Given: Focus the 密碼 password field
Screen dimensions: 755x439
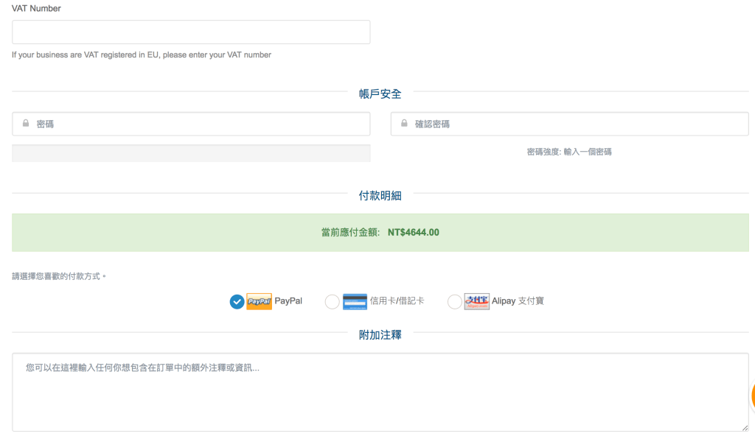Looking at the screenshot, I should tap(199, 124).
